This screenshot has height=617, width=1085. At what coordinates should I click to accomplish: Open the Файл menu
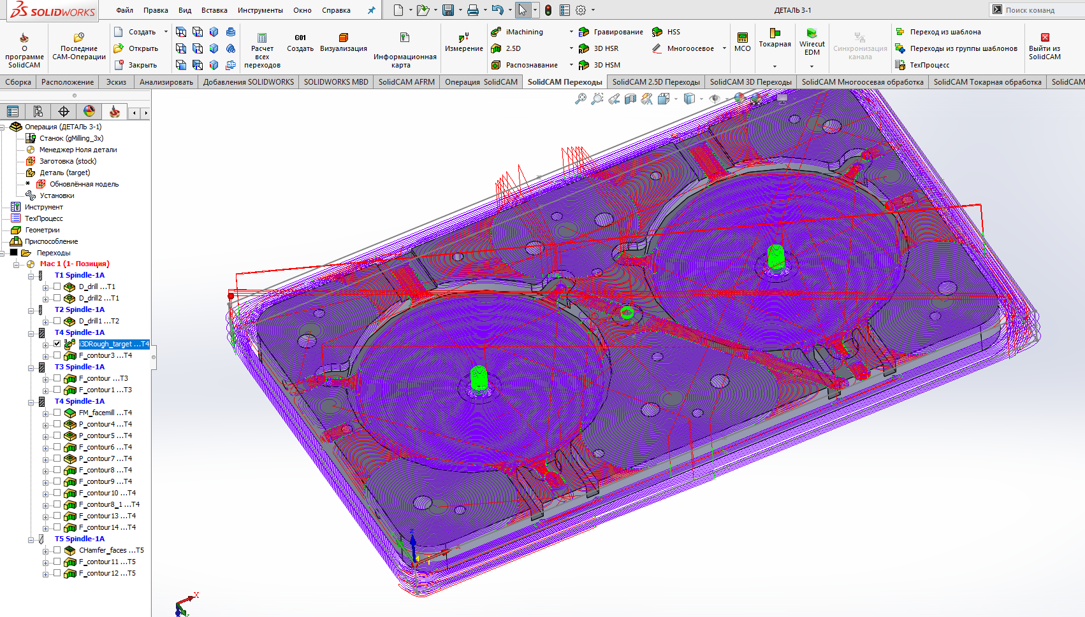[x=125, y=10]
